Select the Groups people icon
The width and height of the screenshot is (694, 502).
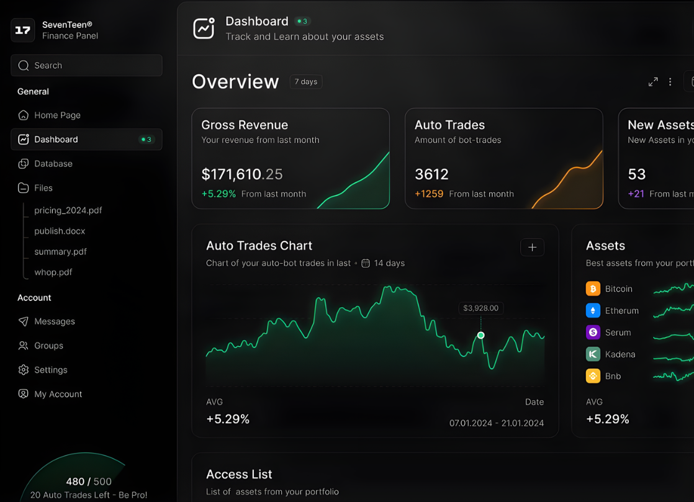click(22, 346)
